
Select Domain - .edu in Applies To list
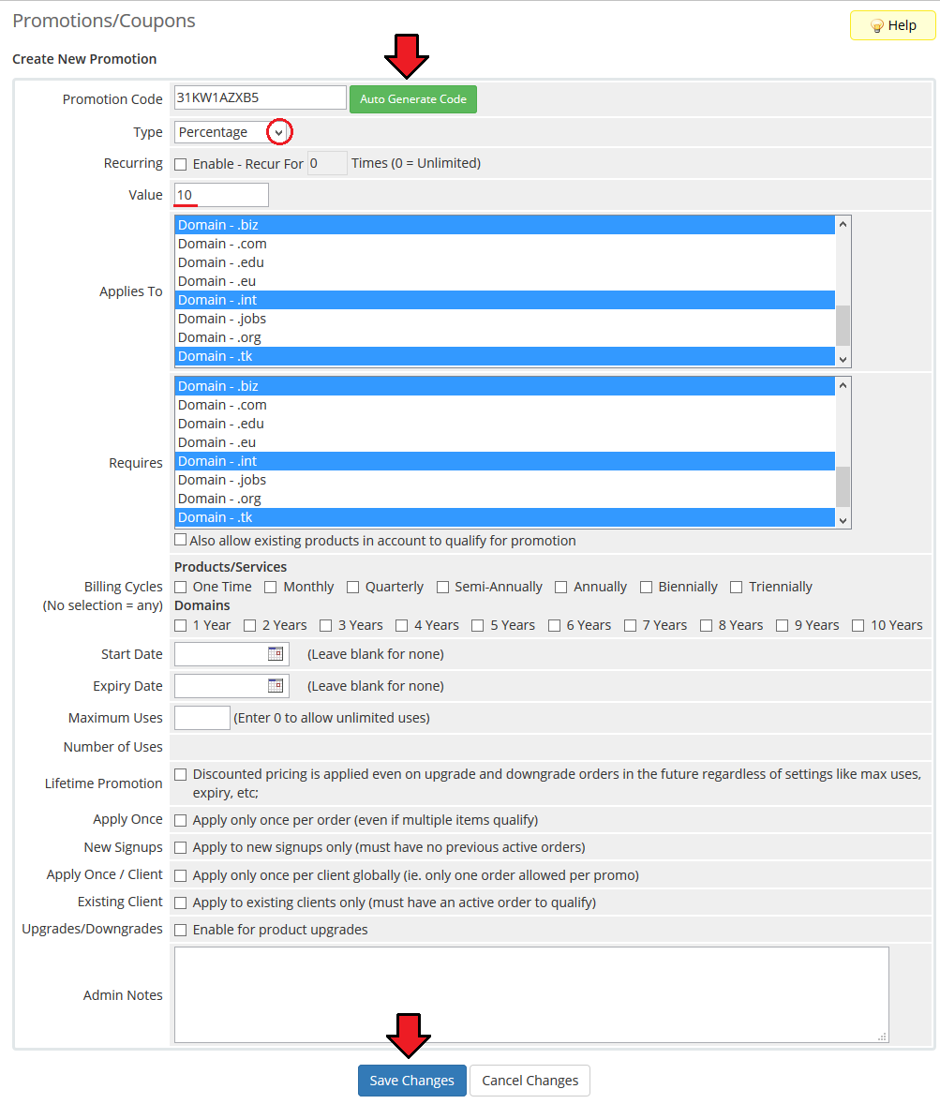coord(505,262)
